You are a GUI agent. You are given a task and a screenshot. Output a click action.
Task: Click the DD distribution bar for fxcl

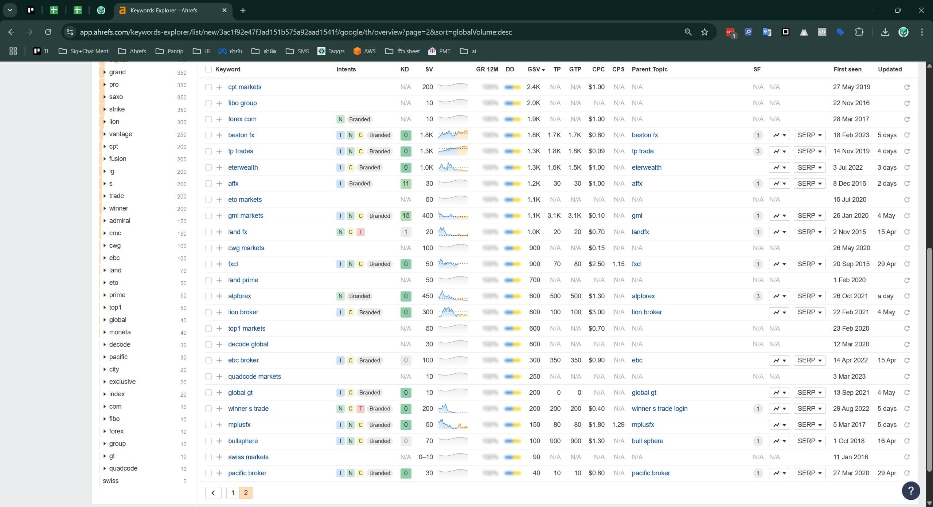513,264
